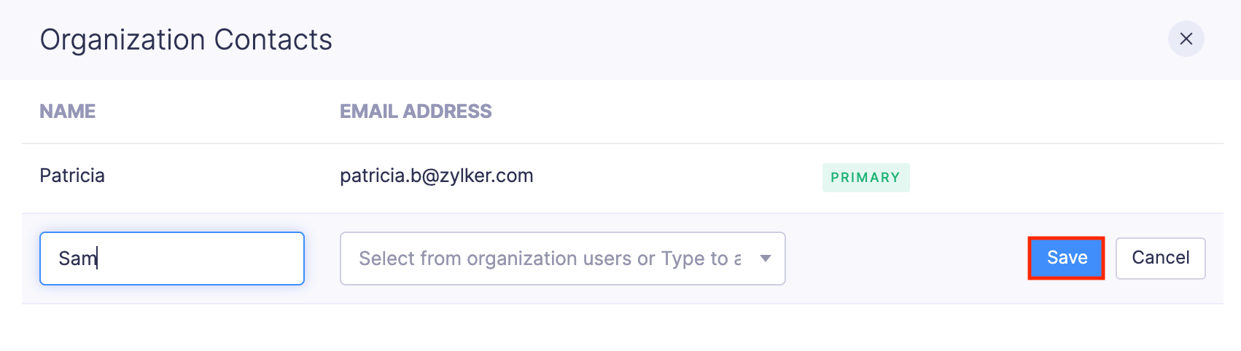Close the Organization Contacts dialog

pyautogui.click(x=1186, y=39)
